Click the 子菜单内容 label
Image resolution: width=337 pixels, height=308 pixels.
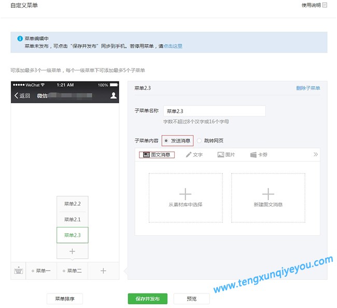(x=146, y=141)
